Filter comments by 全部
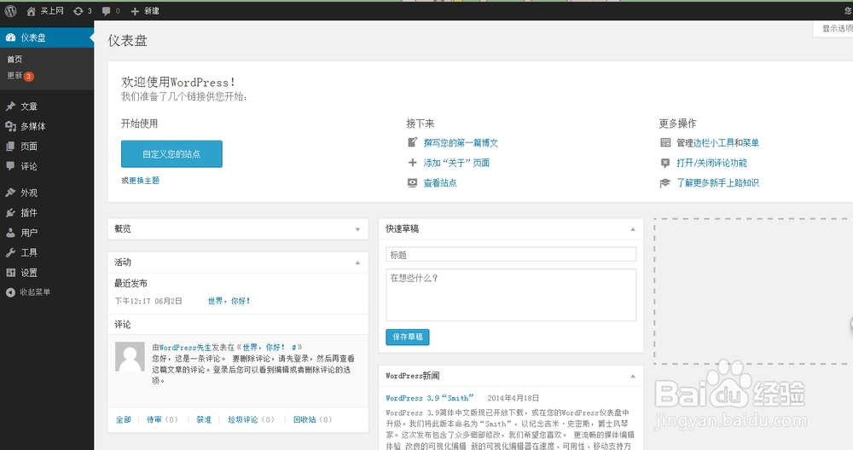The image size is (853, 450). 124,419
